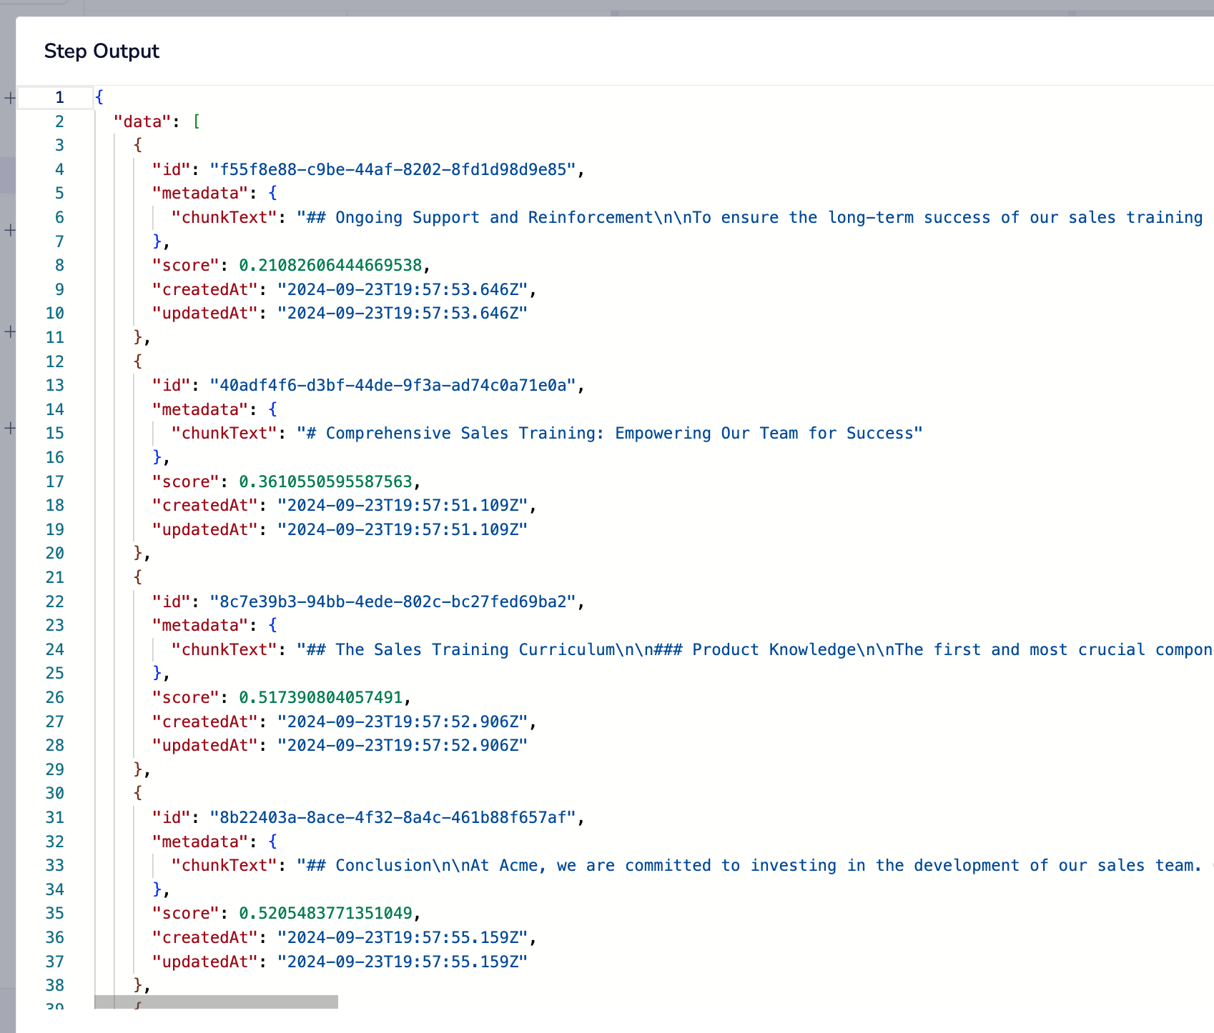Click the Conclusion chunkText on line 33
The height and width of the screenshot is (1033, 1214).
coord(751,866)
